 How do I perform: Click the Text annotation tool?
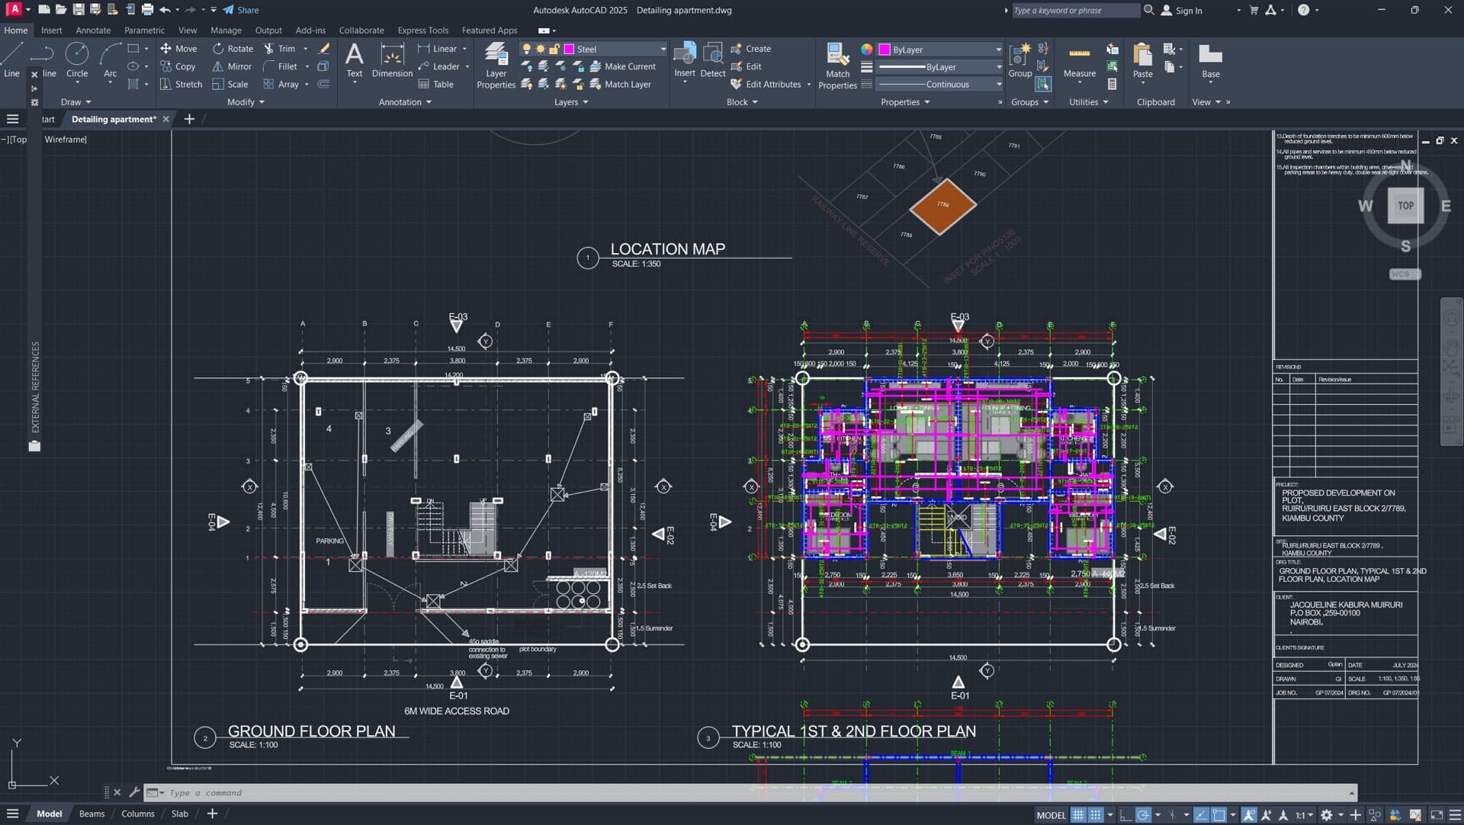355,60
